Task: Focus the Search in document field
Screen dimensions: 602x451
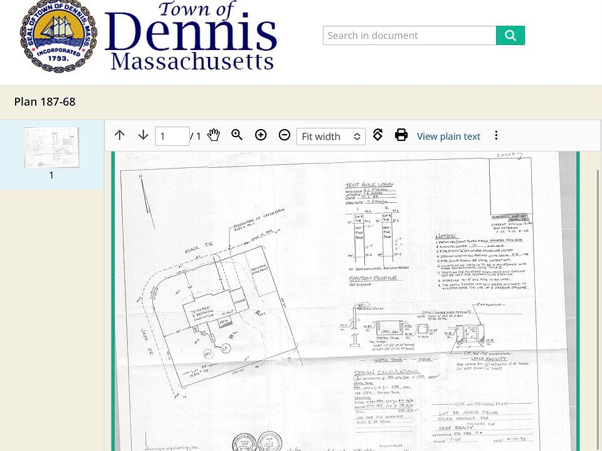Action: (409, 36)
